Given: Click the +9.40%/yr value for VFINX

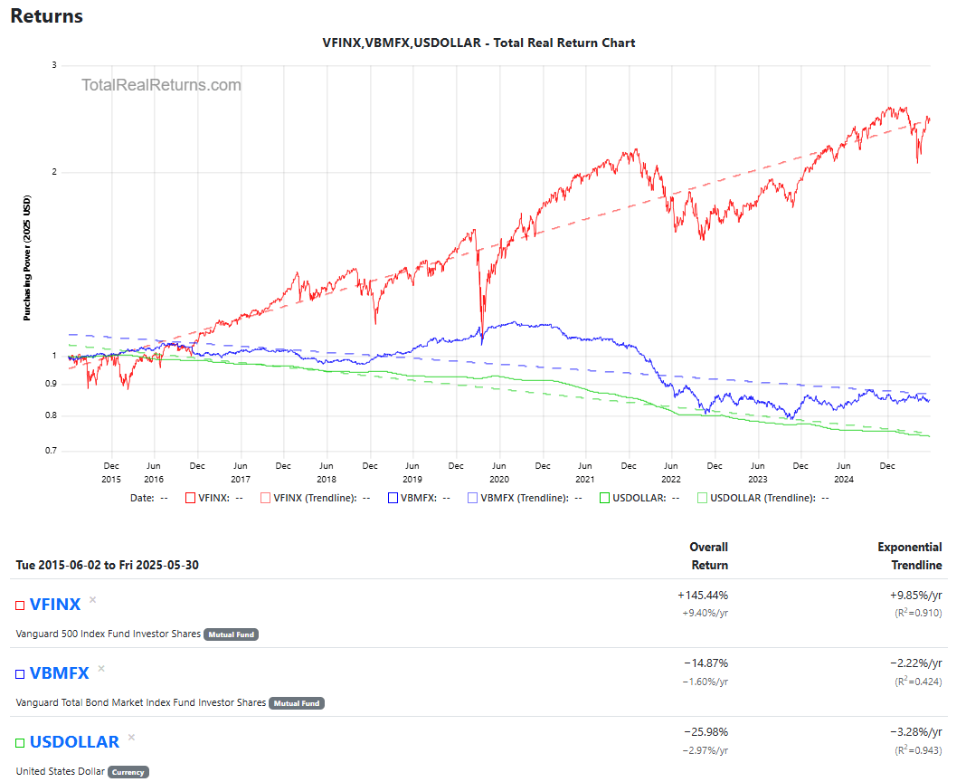Looking at the screenshot, I should click(x=705, y=613).
